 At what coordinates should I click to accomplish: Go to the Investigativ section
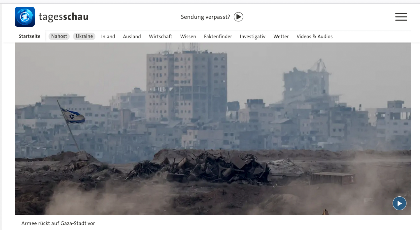[x=253, y=37]
